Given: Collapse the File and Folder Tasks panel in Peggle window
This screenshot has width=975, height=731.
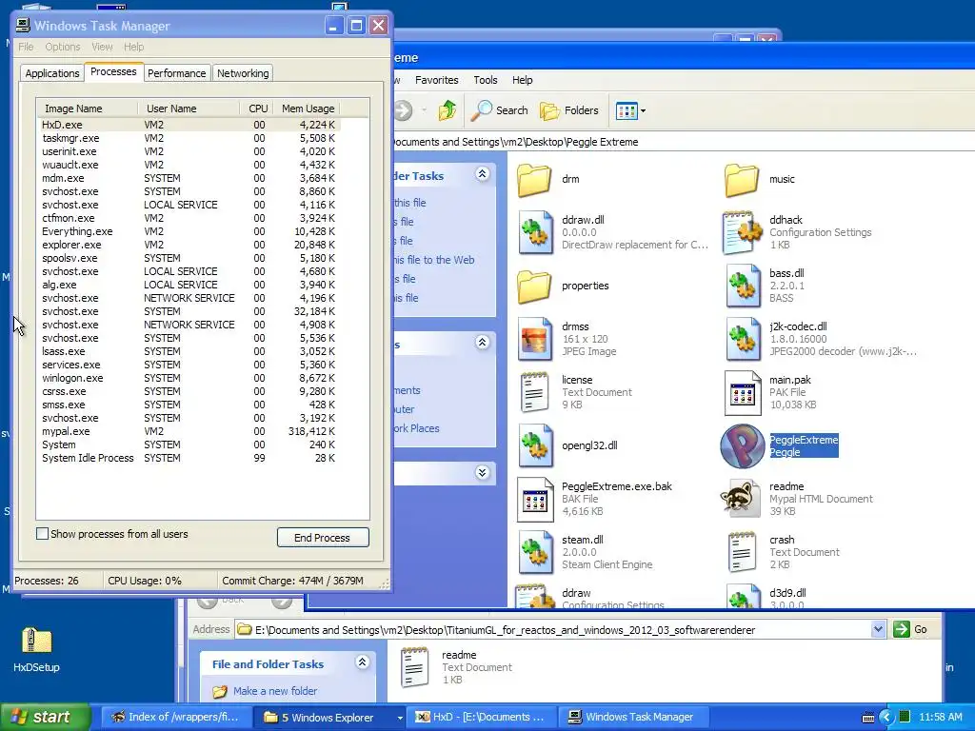Looking at the screenshot, I should click(x=482, y=174).
